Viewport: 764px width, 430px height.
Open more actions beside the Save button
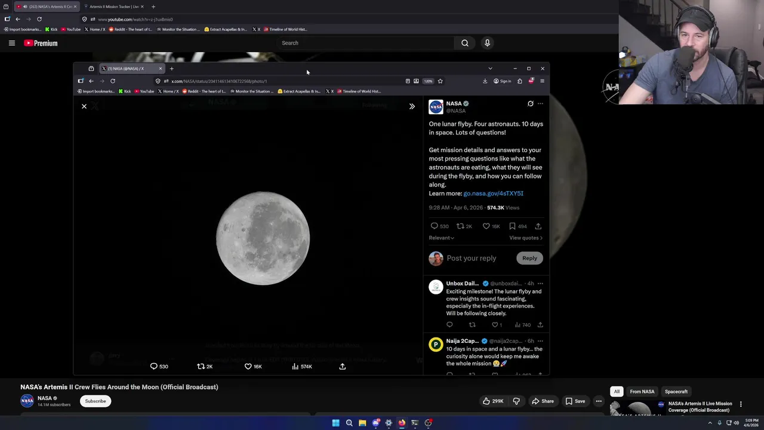(599, 401)
